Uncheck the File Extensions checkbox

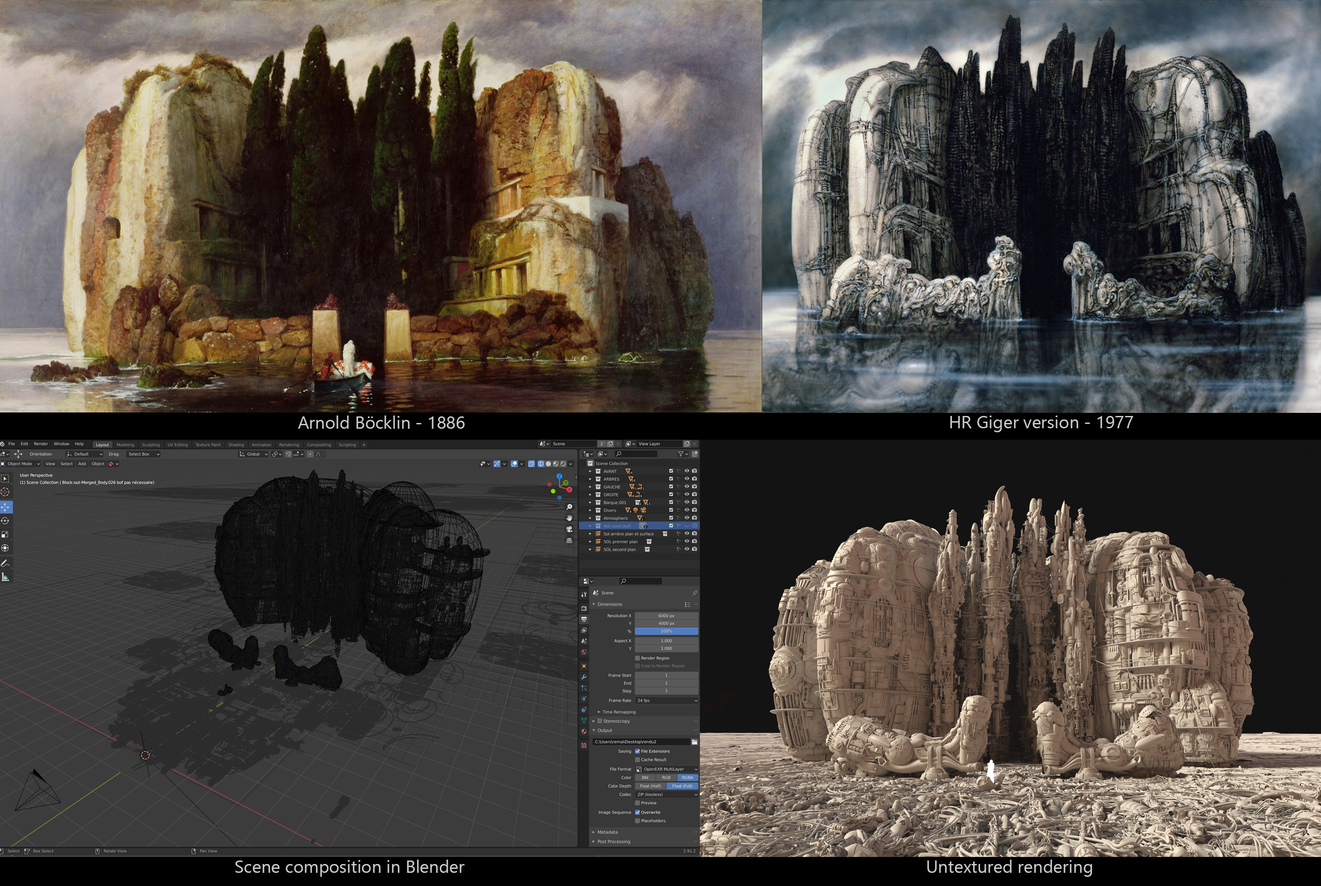pos(637,751)
